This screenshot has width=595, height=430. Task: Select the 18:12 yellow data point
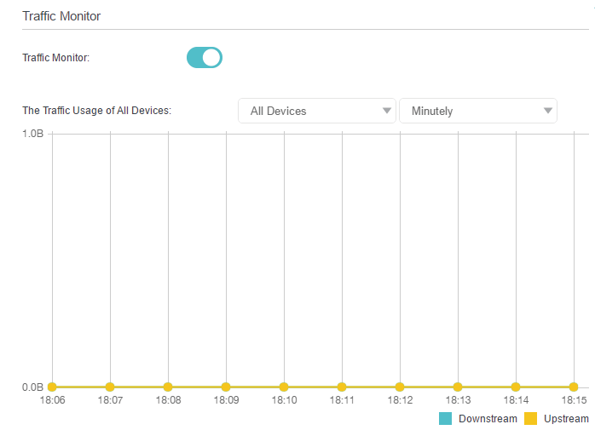click(x=400, y=387)
